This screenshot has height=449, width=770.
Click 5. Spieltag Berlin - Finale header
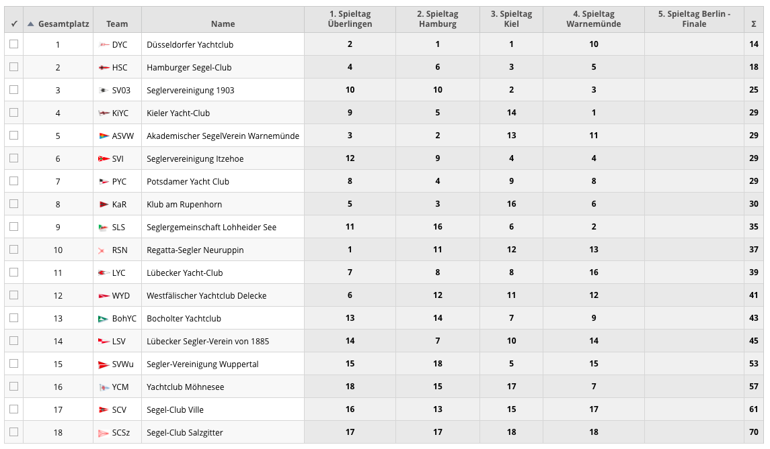694,19
